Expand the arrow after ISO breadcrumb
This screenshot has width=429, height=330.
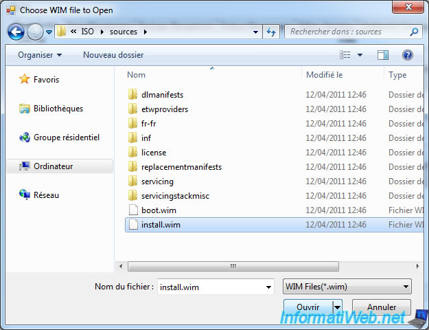point(102,32)
